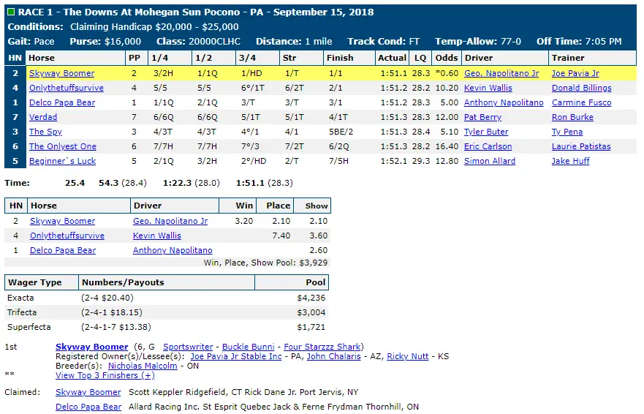The image size is (644, 414).
Task: Open Skyway Boomer in payout table
Action: coord(62,221)
